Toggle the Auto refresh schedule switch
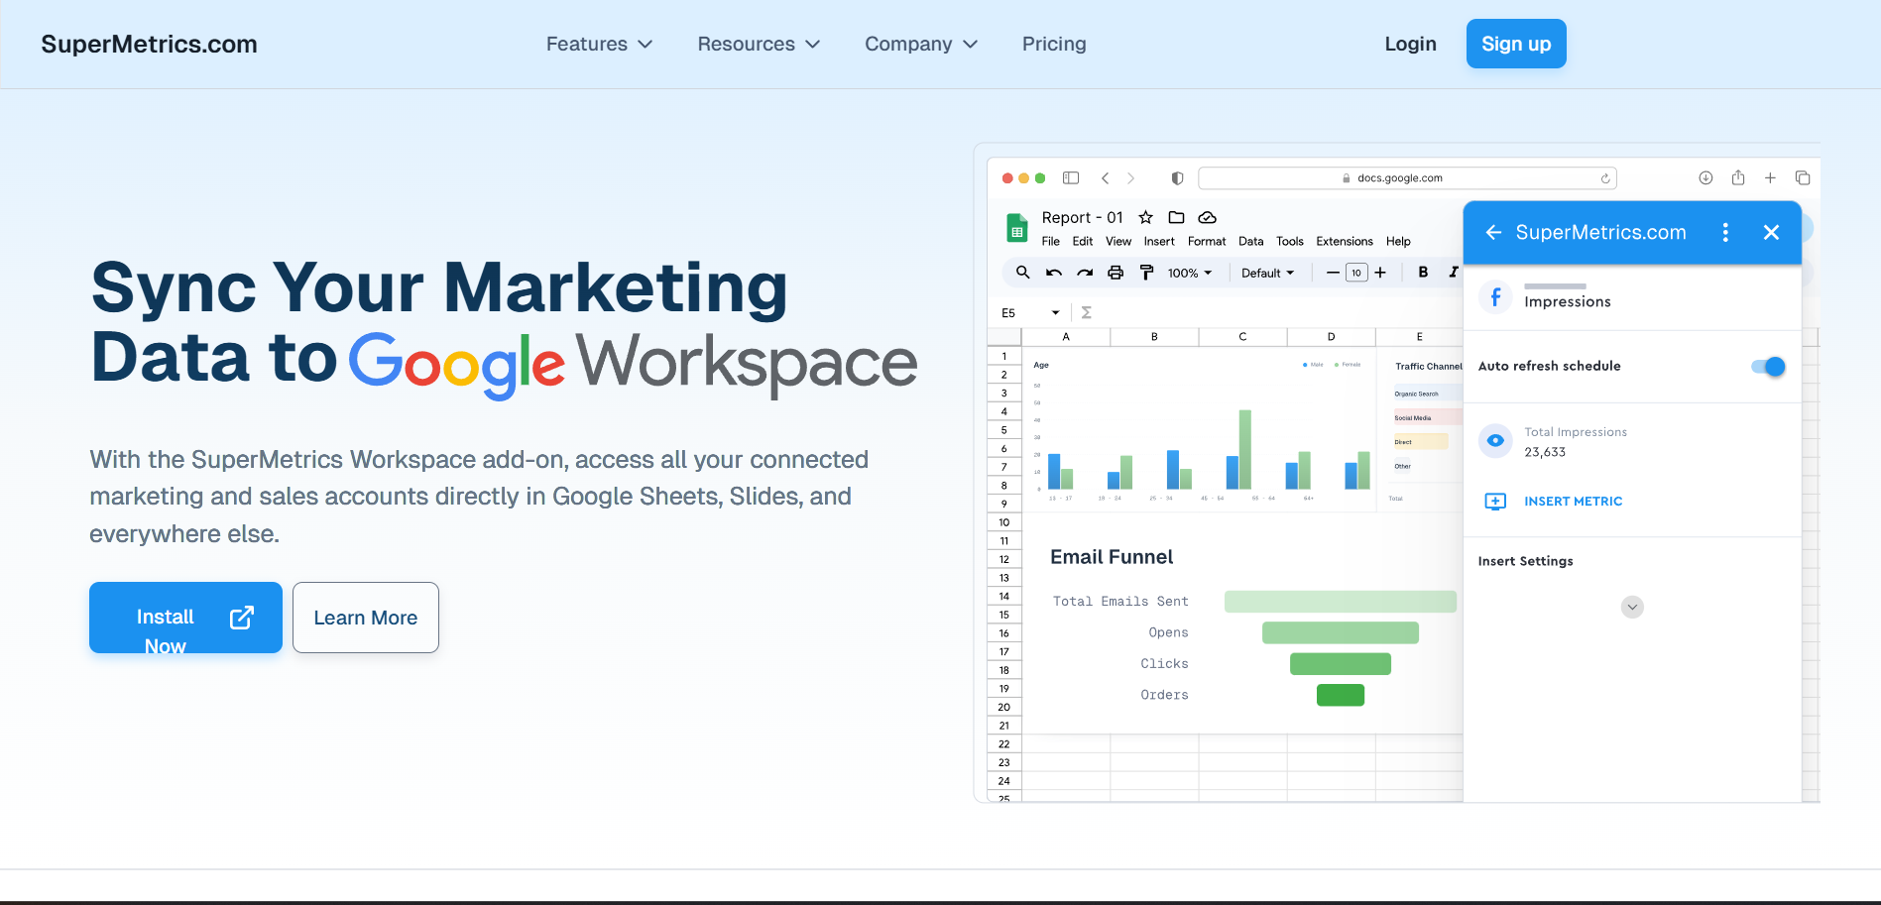This screenshot has height=905, width=1881. pyautogui.click(x=1768, y=367)
